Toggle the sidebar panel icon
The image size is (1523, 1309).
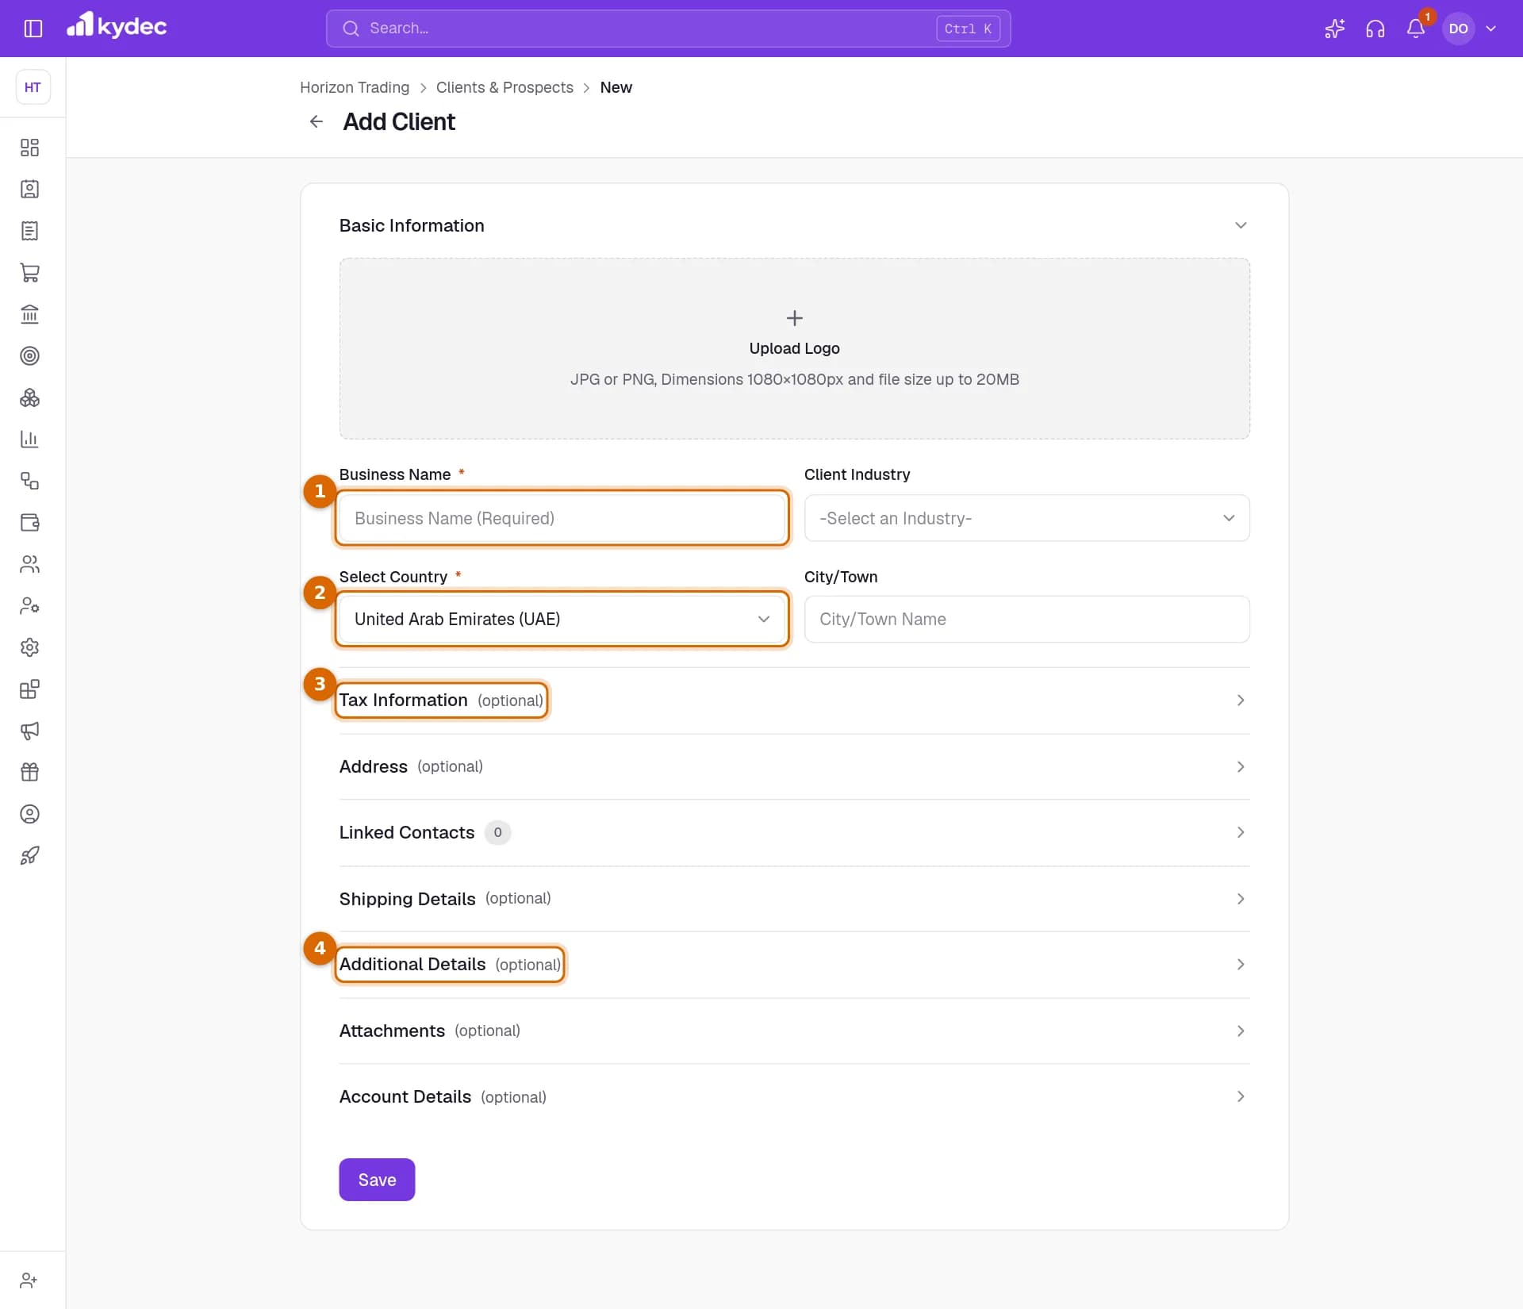tap(33, 29)
